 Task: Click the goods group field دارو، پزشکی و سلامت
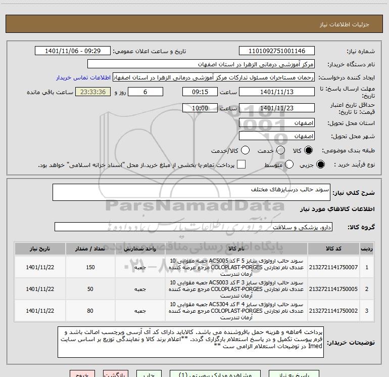[x=193, y=227]
